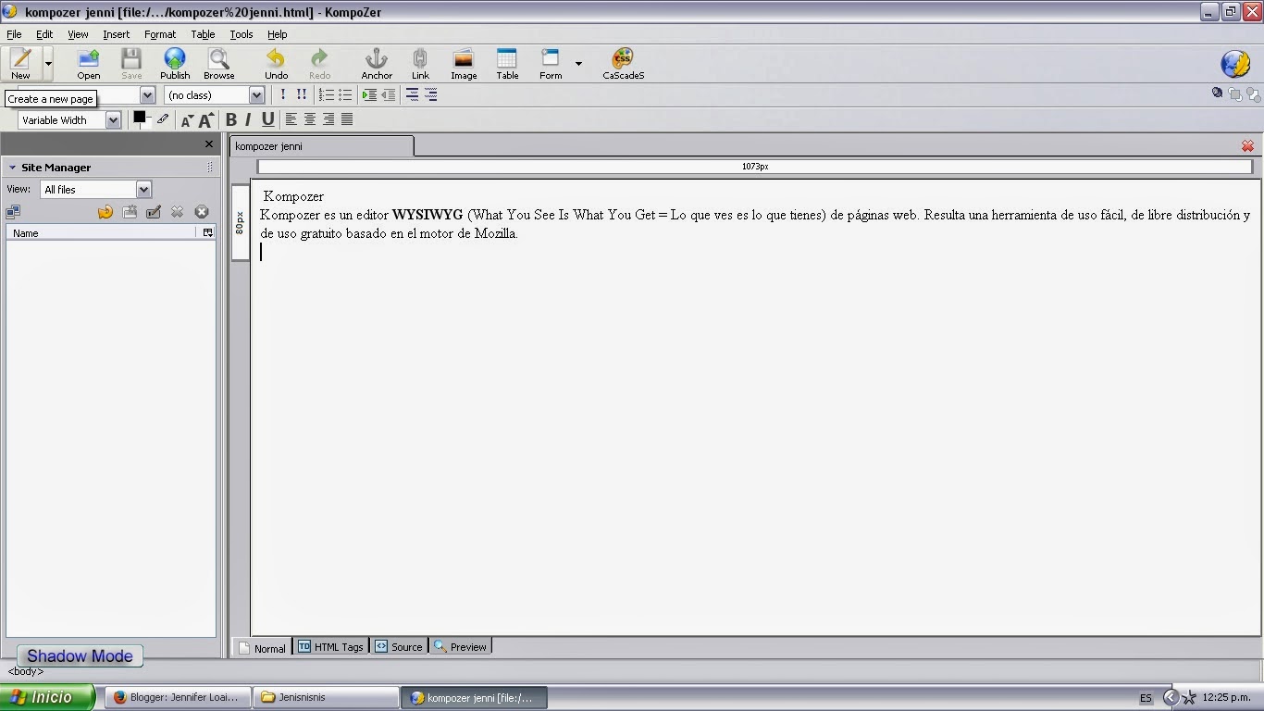This screenshot has width=1264, height=711.
Task: Open the (no class) dropdown
Action: (x=257, y=95)
